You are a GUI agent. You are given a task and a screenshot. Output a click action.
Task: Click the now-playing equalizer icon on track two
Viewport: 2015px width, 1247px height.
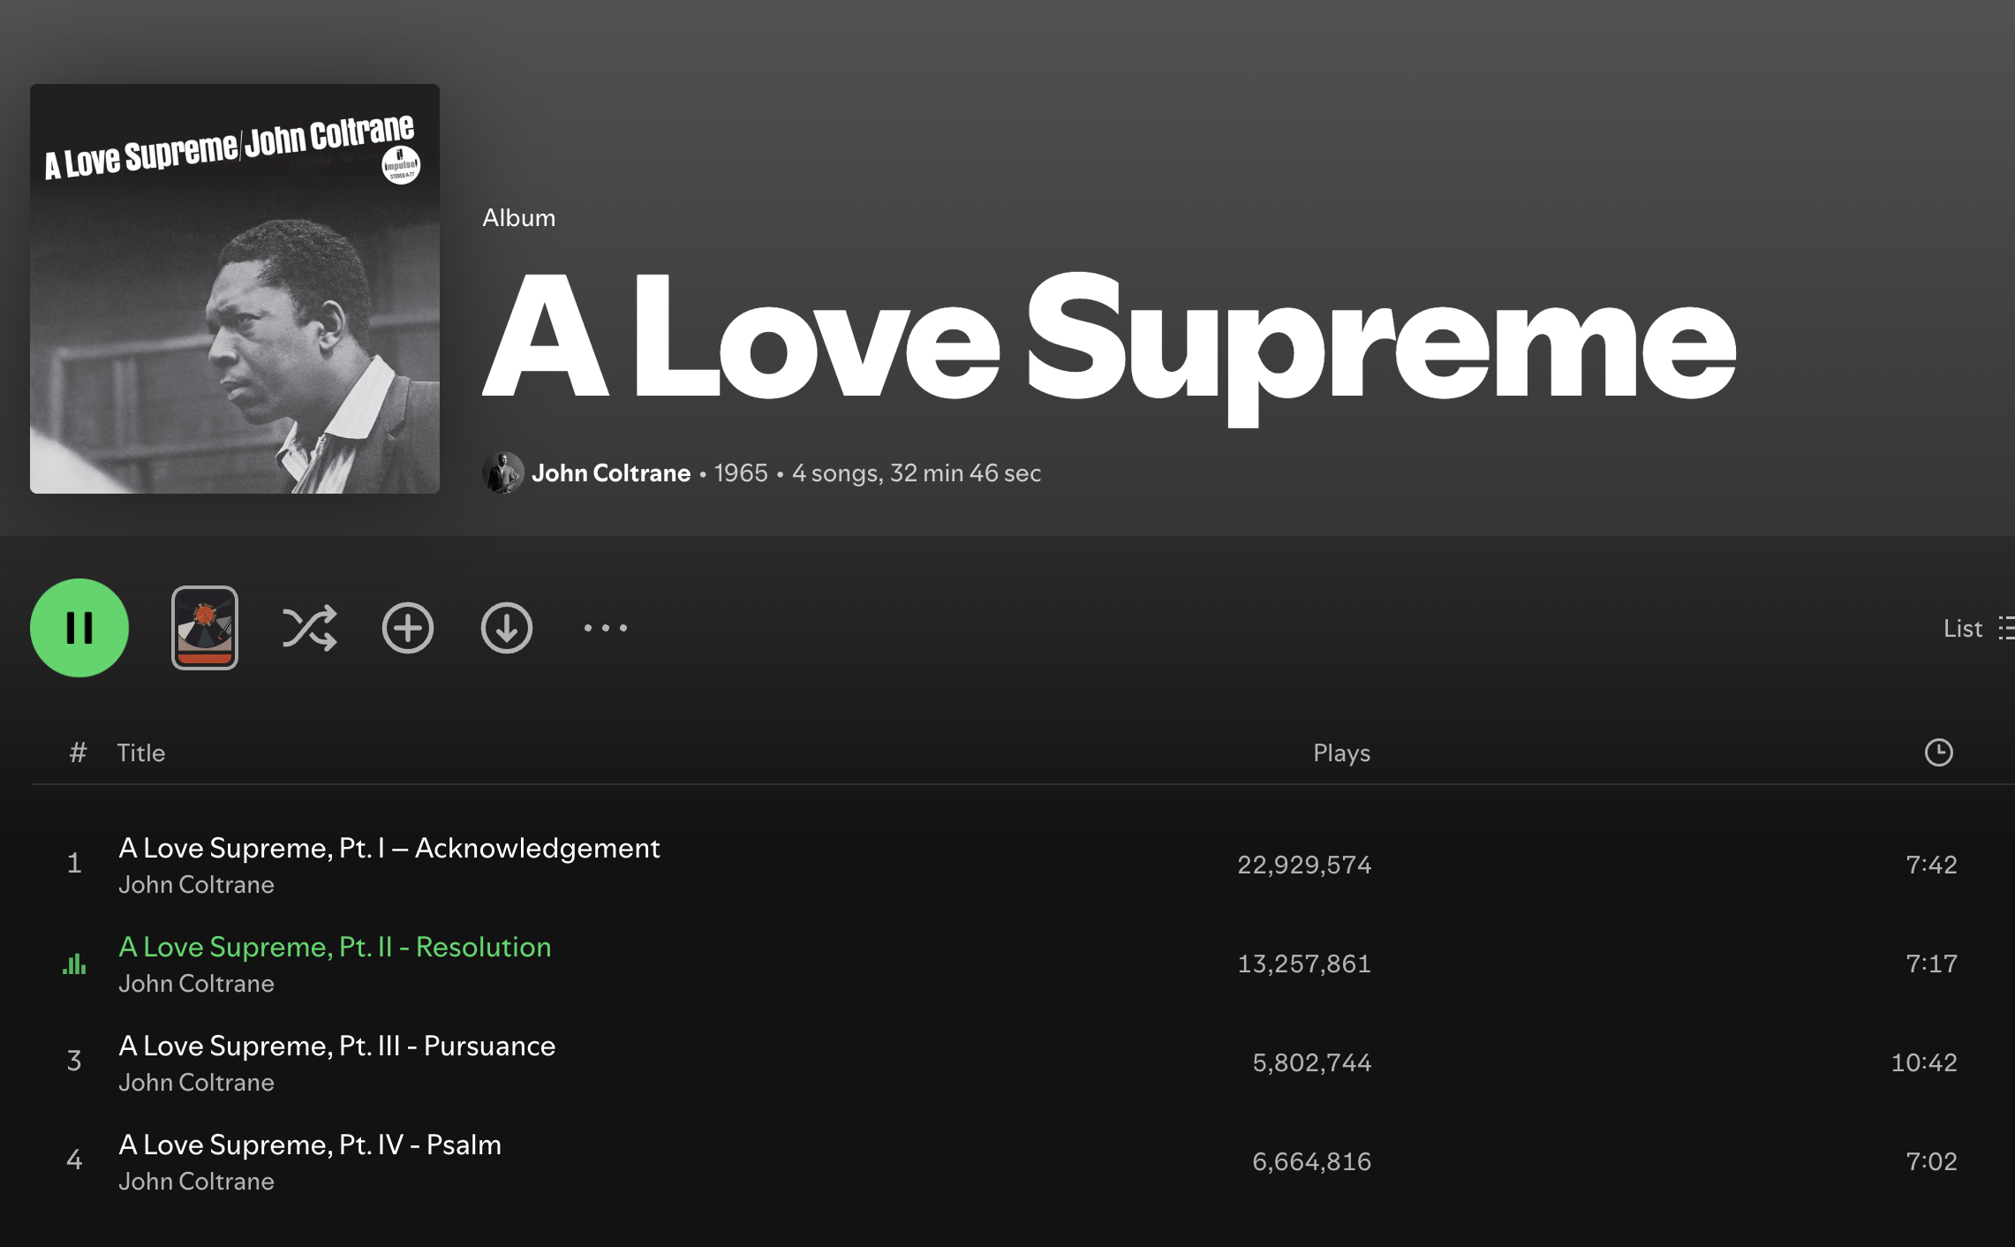(74, 964)
